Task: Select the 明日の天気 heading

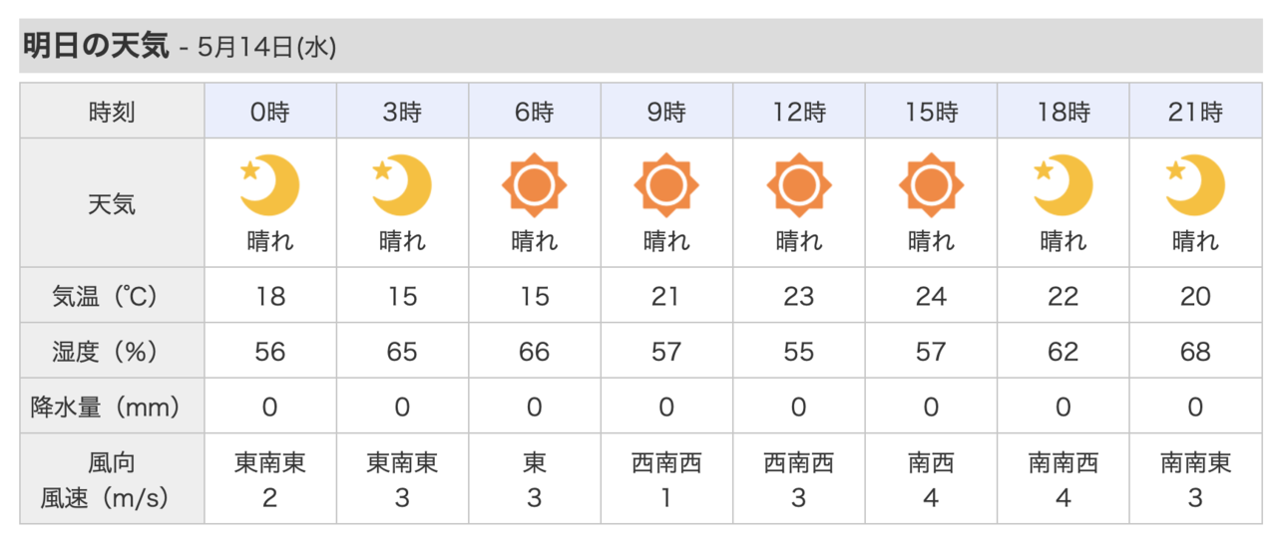Action: (97, 46)
